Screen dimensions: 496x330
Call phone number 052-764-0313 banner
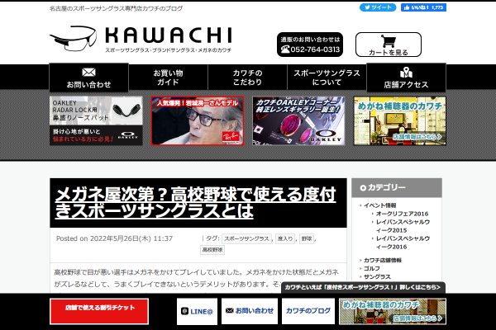(x=310, y=45)
